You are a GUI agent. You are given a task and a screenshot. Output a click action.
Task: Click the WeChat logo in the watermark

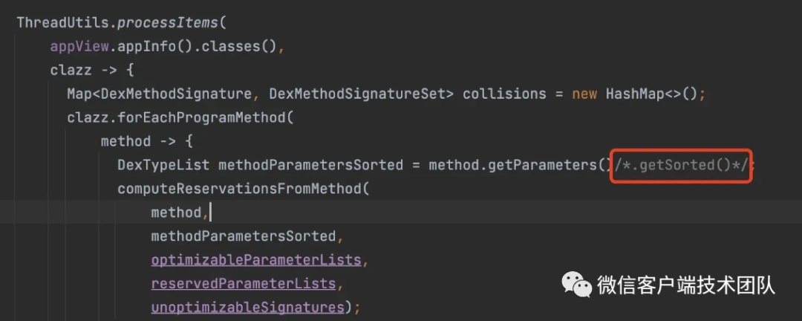pos(576,285)
